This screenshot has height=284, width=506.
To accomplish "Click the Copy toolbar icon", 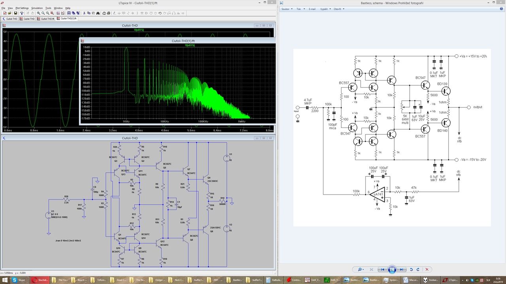I will (x=89, y=13).
